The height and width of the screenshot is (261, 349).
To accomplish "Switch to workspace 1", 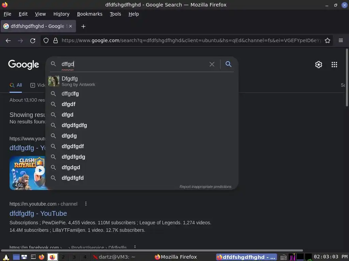I will 52,257.
